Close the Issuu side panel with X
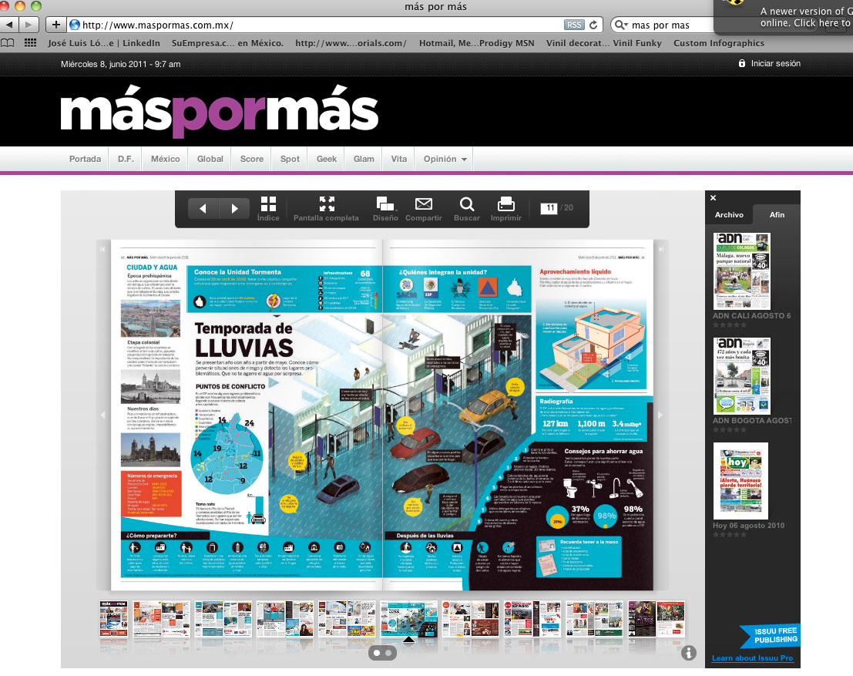The height and width of the screenshot is (676, 853). 714,198
